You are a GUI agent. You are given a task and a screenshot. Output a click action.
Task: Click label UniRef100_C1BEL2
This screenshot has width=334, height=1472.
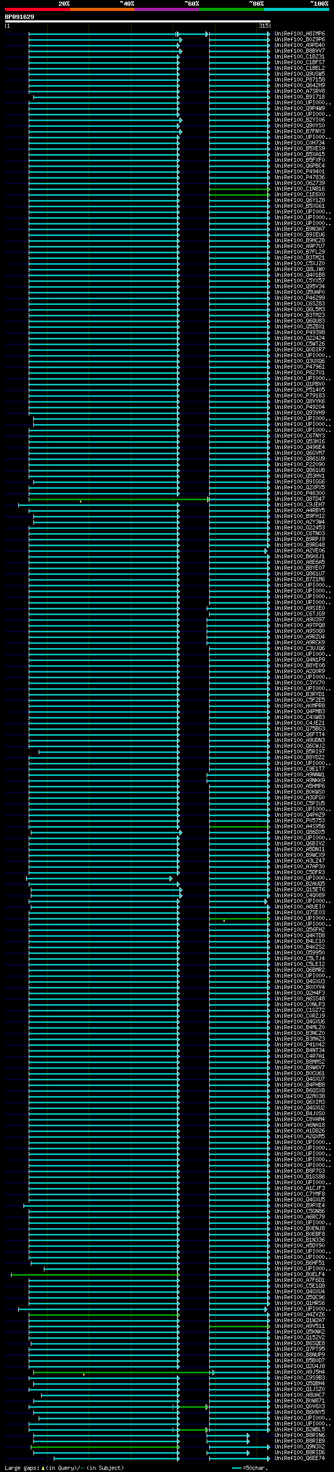point(299,68)
